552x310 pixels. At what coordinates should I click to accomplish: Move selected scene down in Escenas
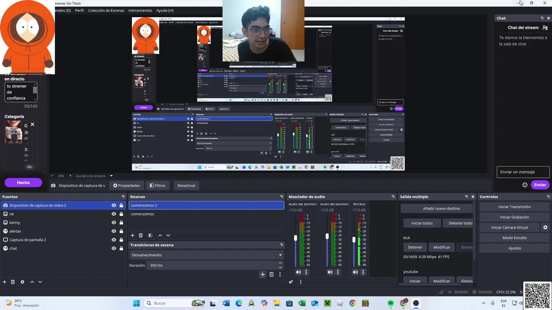[x=168, y=236]
